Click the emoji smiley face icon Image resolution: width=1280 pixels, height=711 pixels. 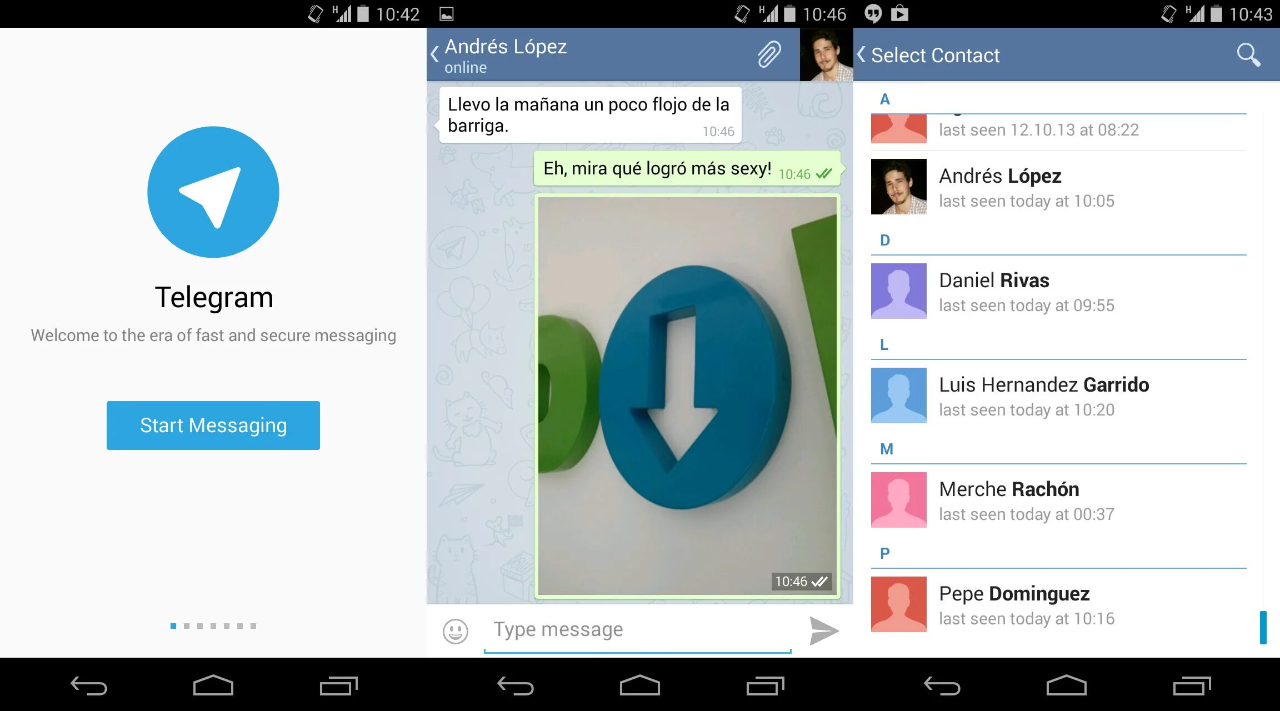pos(455,630)
